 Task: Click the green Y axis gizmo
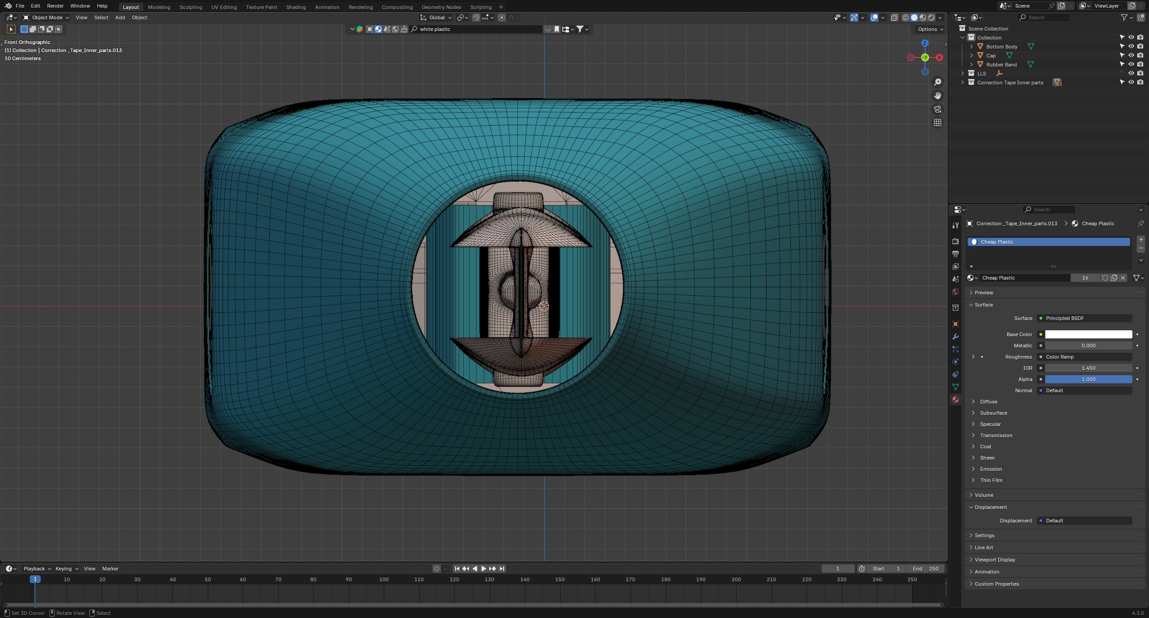(925, 57)
